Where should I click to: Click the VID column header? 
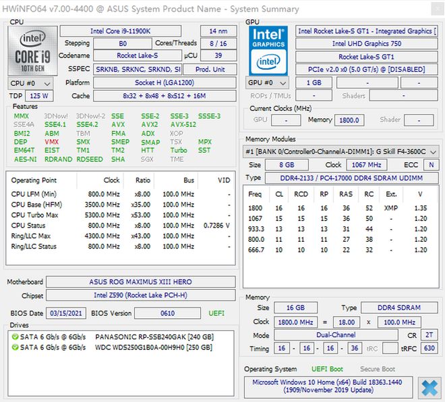[224, 180]
